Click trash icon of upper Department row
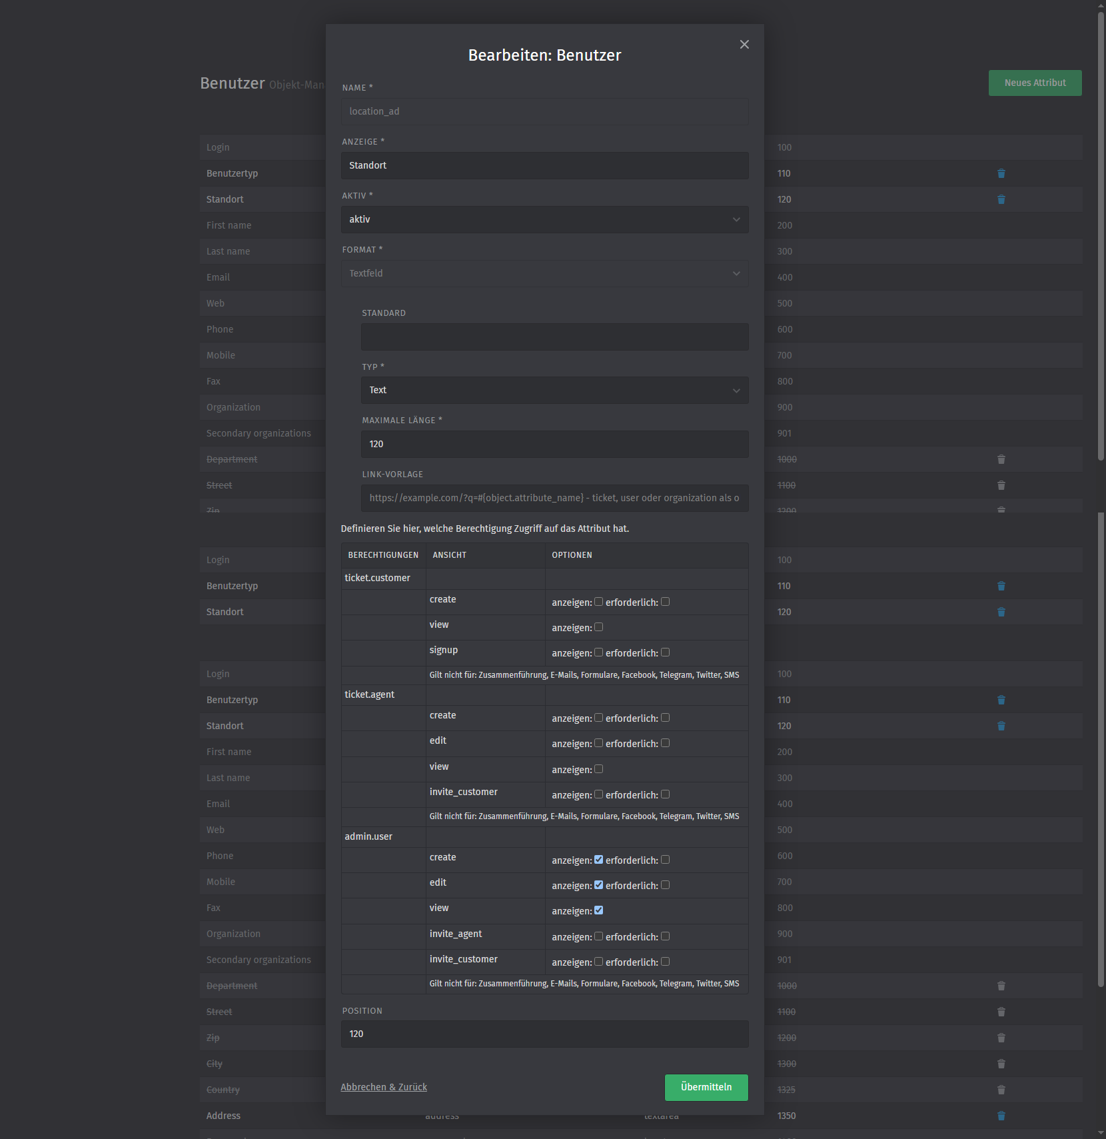Viewport: 1106px width, 1139px height. point(1001,459)
